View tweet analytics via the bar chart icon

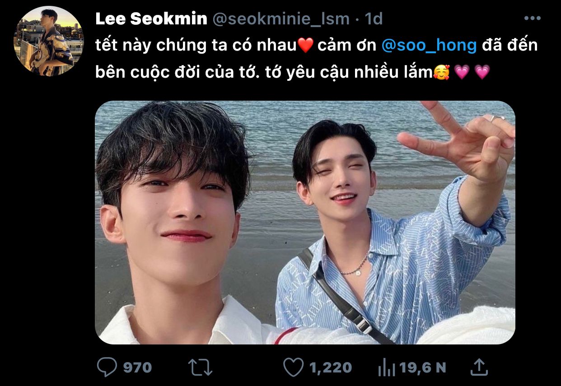387,368
